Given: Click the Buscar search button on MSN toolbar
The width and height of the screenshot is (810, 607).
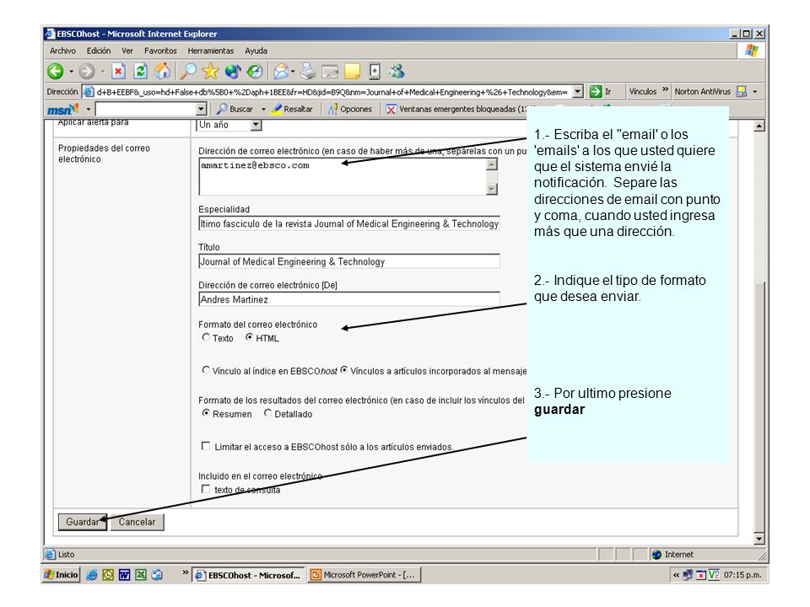Looking at the screenshot, I should (235, 110).
